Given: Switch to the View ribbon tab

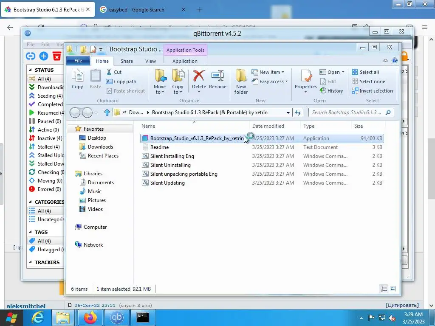Looking at the screenshot, I should coord(150,61).
